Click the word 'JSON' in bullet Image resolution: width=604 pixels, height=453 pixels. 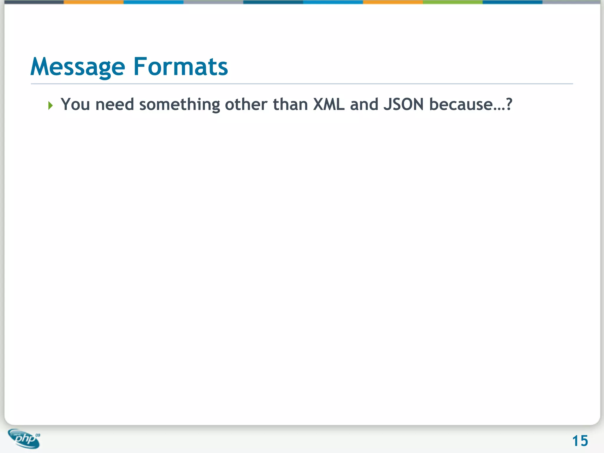(403, 104)
